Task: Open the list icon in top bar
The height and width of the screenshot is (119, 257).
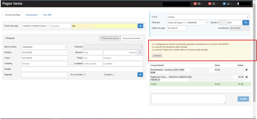Action: coord(199,4)
